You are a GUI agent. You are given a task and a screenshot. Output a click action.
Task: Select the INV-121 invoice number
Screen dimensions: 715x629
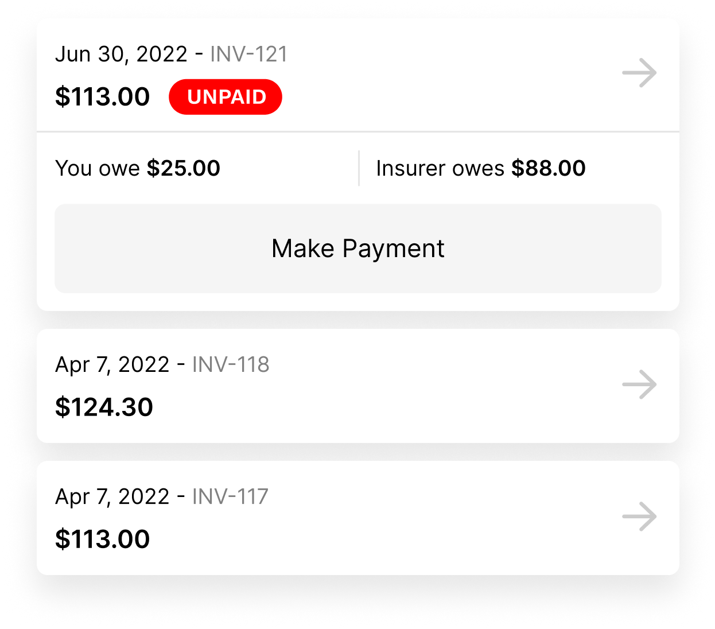[248, 53]
